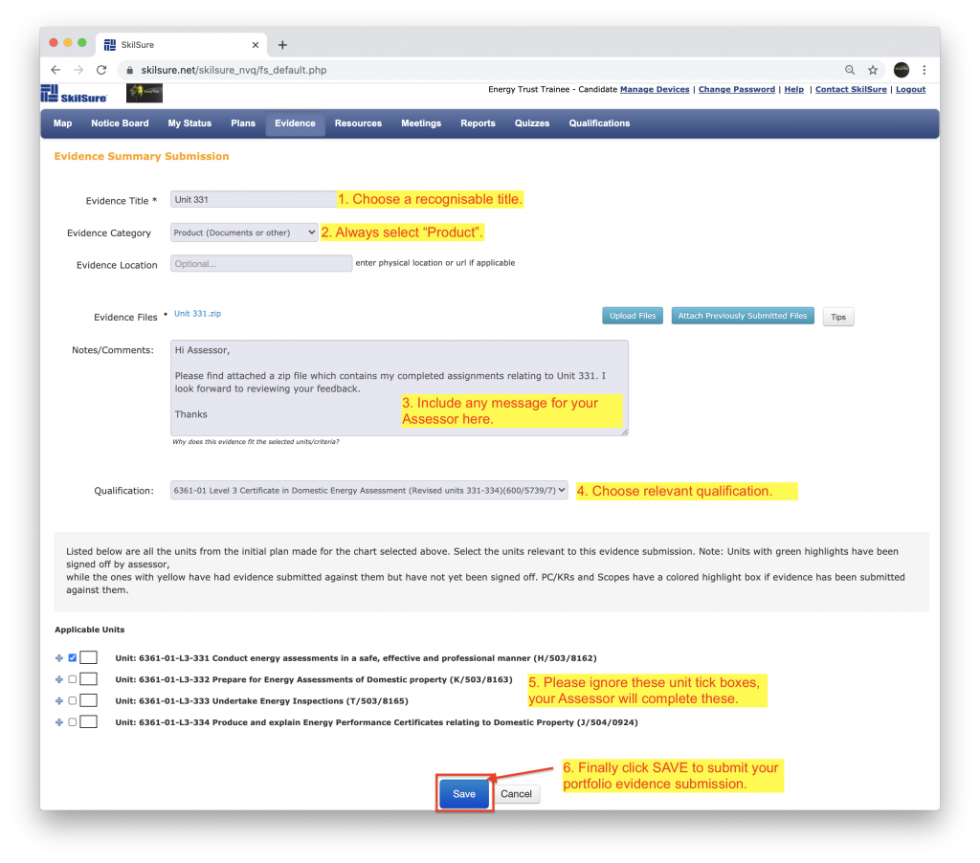The width and height of the screenshot is (980, 863).
Task: Cancel the evidence submission
Action: coord(516,794)
